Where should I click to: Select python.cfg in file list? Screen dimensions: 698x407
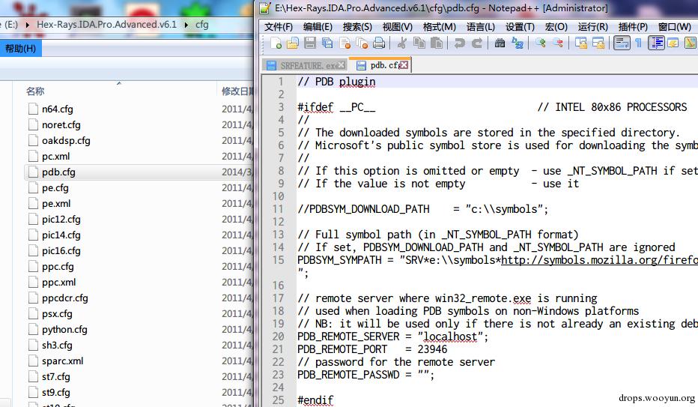coord(64,330)
